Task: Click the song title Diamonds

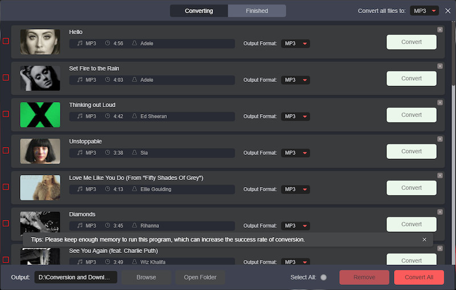Action: click(x=82, y=214)
